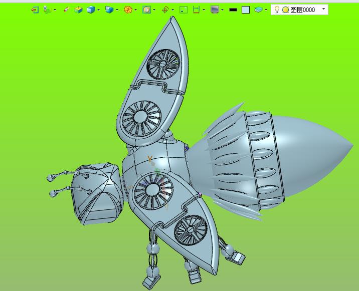Click the 图层0000 layer name text
This screenshot has width=359, height=291.
click(302, 10)
